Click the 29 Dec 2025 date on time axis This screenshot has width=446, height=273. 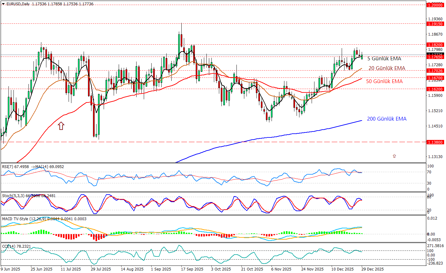click(x=372, y=269)
